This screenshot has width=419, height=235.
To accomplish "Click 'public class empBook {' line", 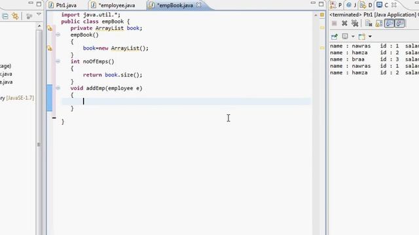I will pos(96,22).
